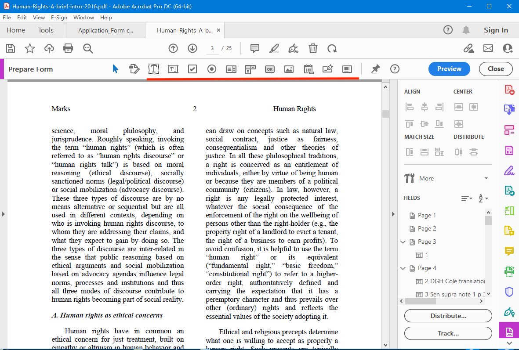The height and width of the screenshot is (350, 519).
Task: Open the E-Sign menu
Action: coord(59,18)
